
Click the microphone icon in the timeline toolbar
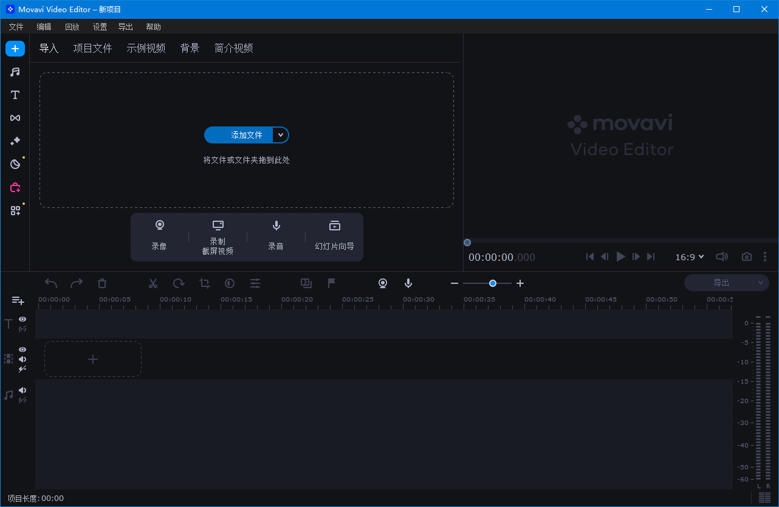(x=408, y=283)
